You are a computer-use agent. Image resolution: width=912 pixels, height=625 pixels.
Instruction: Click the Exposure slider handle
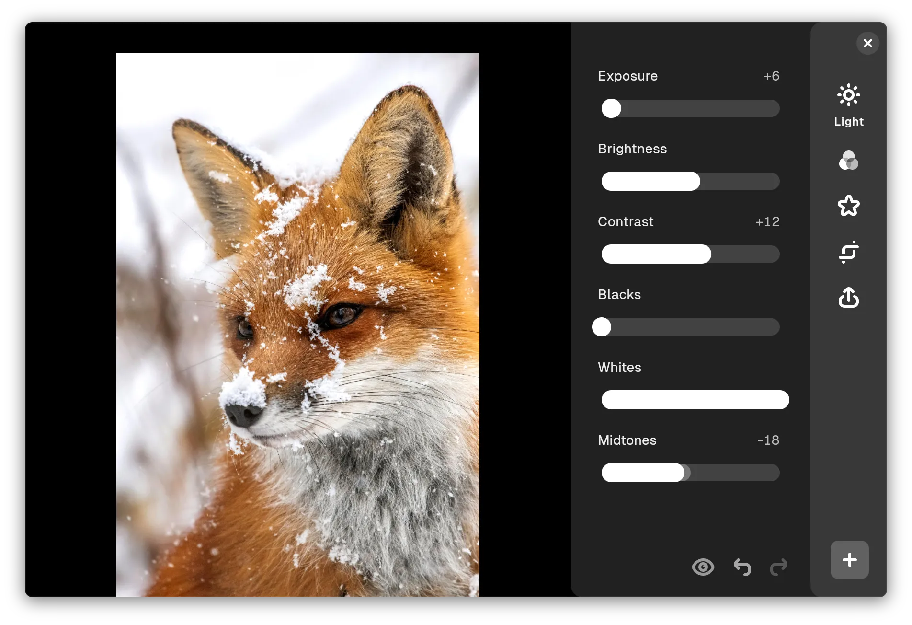pos(611,108)
